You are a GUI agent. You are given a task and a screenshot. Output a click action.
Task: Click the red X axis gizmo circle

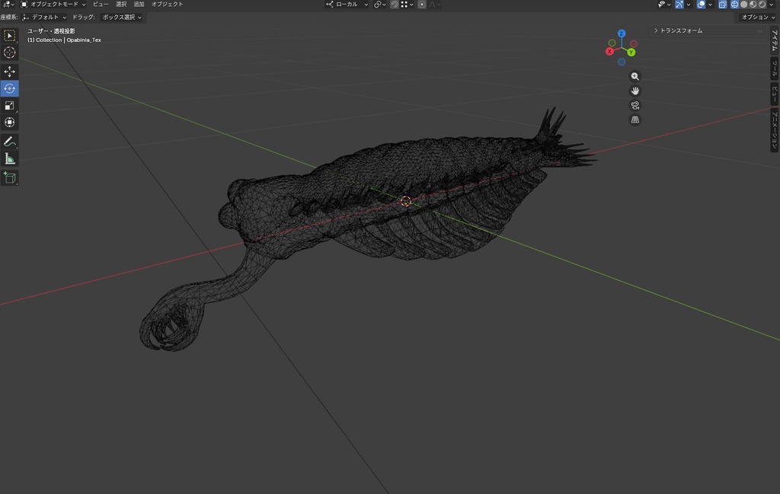(x=609, y=51)
